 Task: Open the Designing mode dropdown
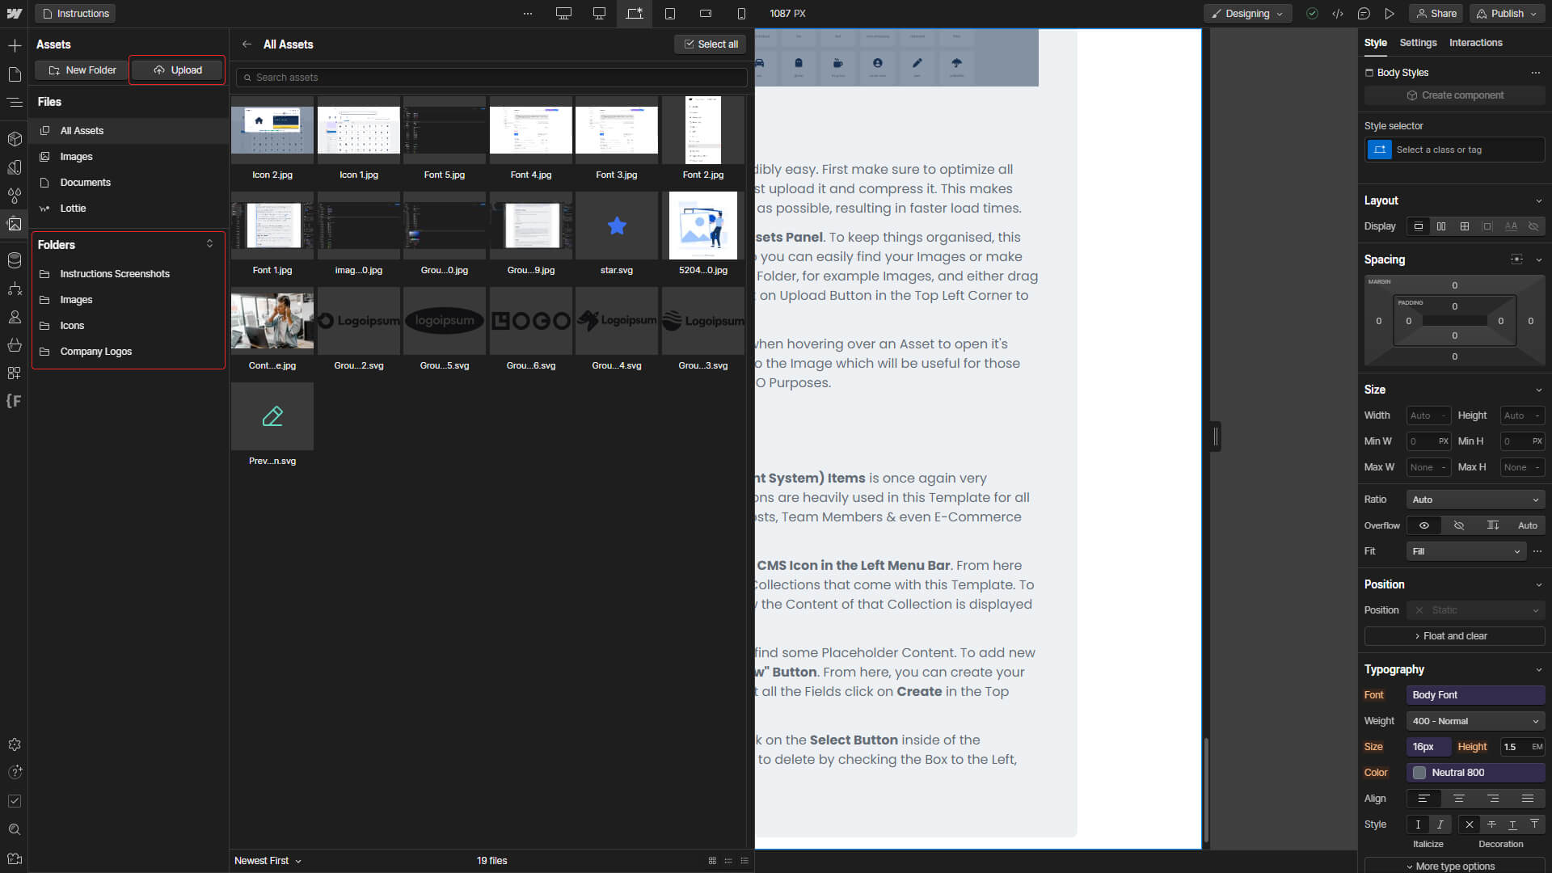pyautogui.click(x=1247, y=14)
